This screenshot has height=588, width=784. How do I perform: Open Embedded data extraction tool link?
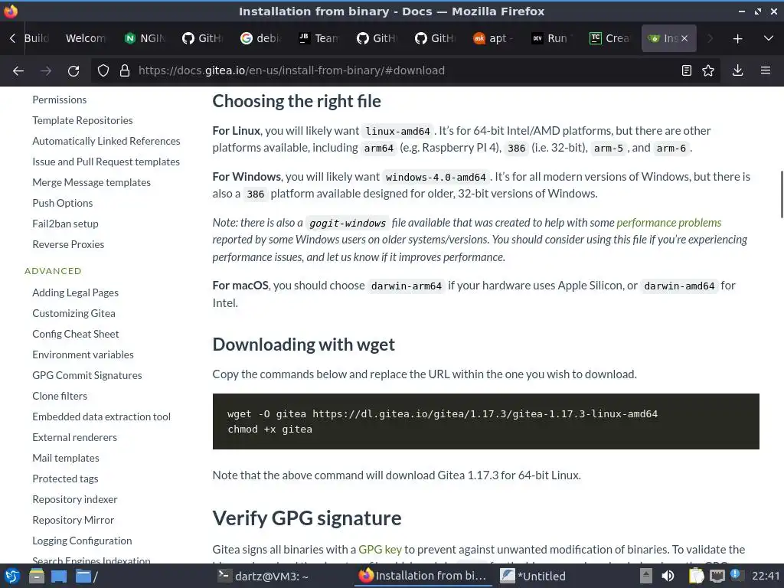pyautogui.click(x=102, y=416)
